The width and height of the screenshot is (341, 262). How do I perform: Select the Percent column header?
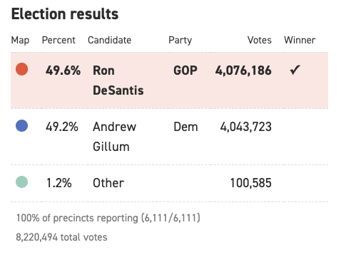click(58, 40)
